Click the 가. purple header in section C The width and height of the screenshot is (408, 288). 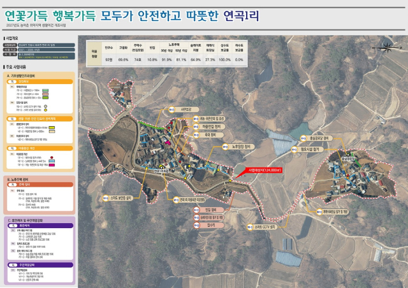pyautogui.click(x=40, y=226)
